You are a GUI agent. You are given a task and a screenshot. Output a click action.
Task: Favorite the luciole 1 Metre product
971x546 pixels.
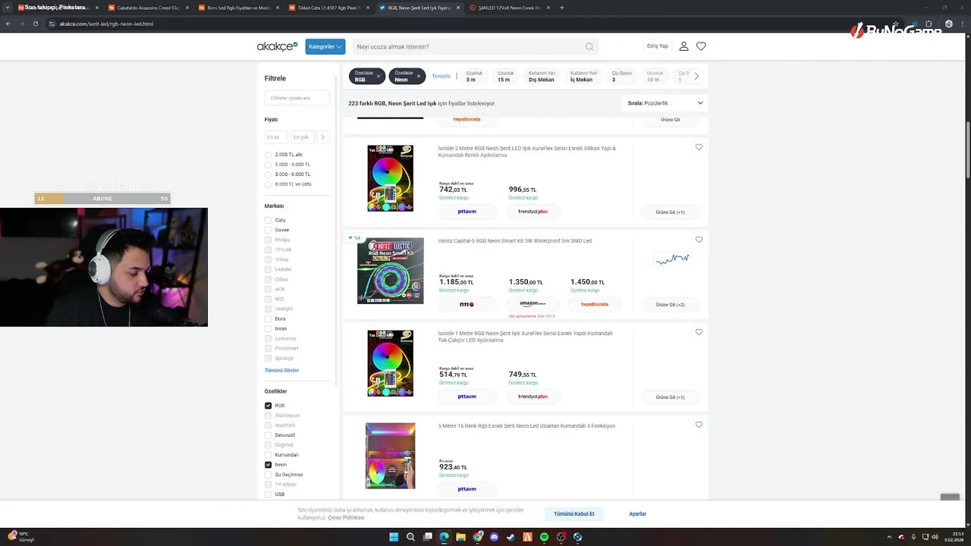tap(699, 332)
